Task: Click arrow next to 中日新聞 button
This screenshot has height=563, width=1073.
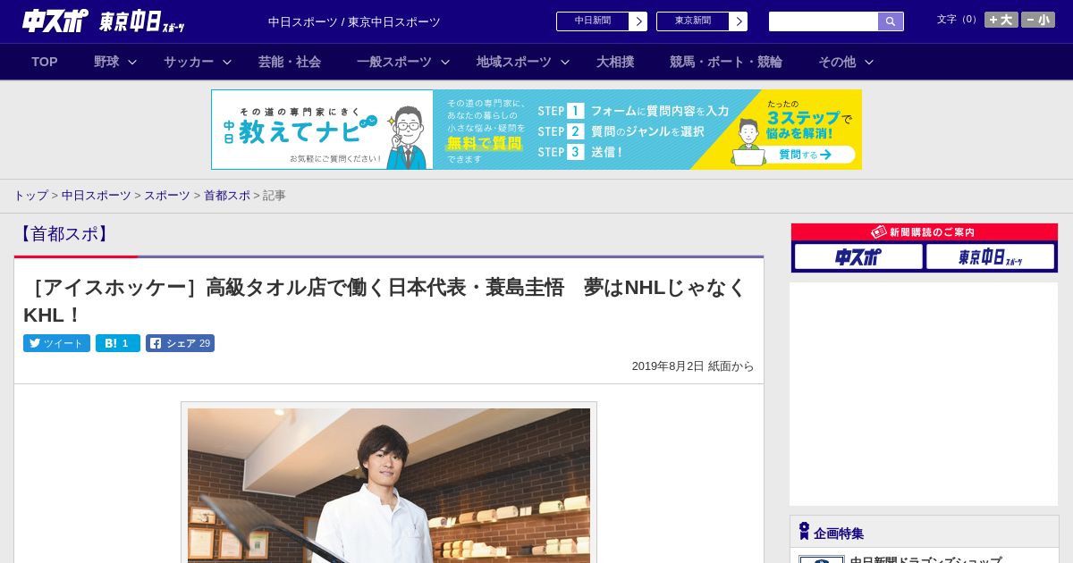Action: coord(638,21)
